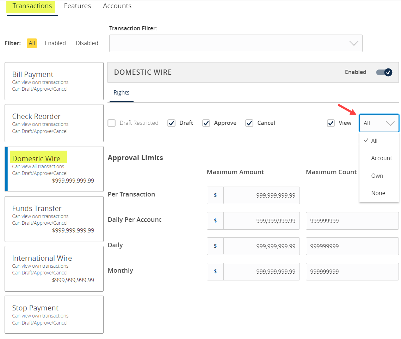
Task: Click the DOMESTIC WIRE header title
Action: point(143,72)
